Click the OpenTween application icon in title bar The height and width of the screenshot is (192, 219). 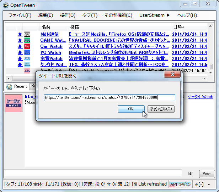6,5
